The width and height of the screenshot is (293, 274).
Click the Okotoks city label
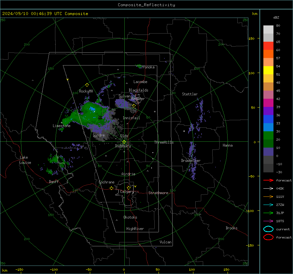pos(130,217)
